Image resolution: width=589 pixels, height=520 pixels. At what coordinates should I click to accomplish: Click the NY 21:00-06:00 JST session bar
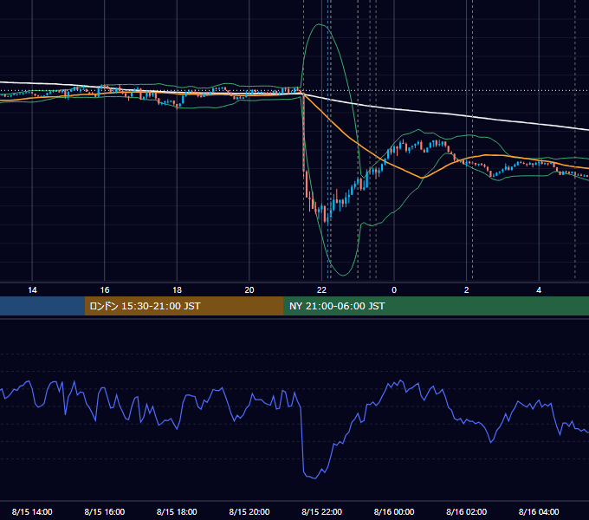coord(436,306)
